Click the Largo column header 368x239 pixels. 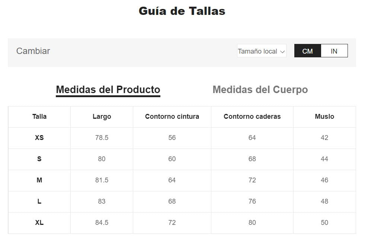point(102,117)
